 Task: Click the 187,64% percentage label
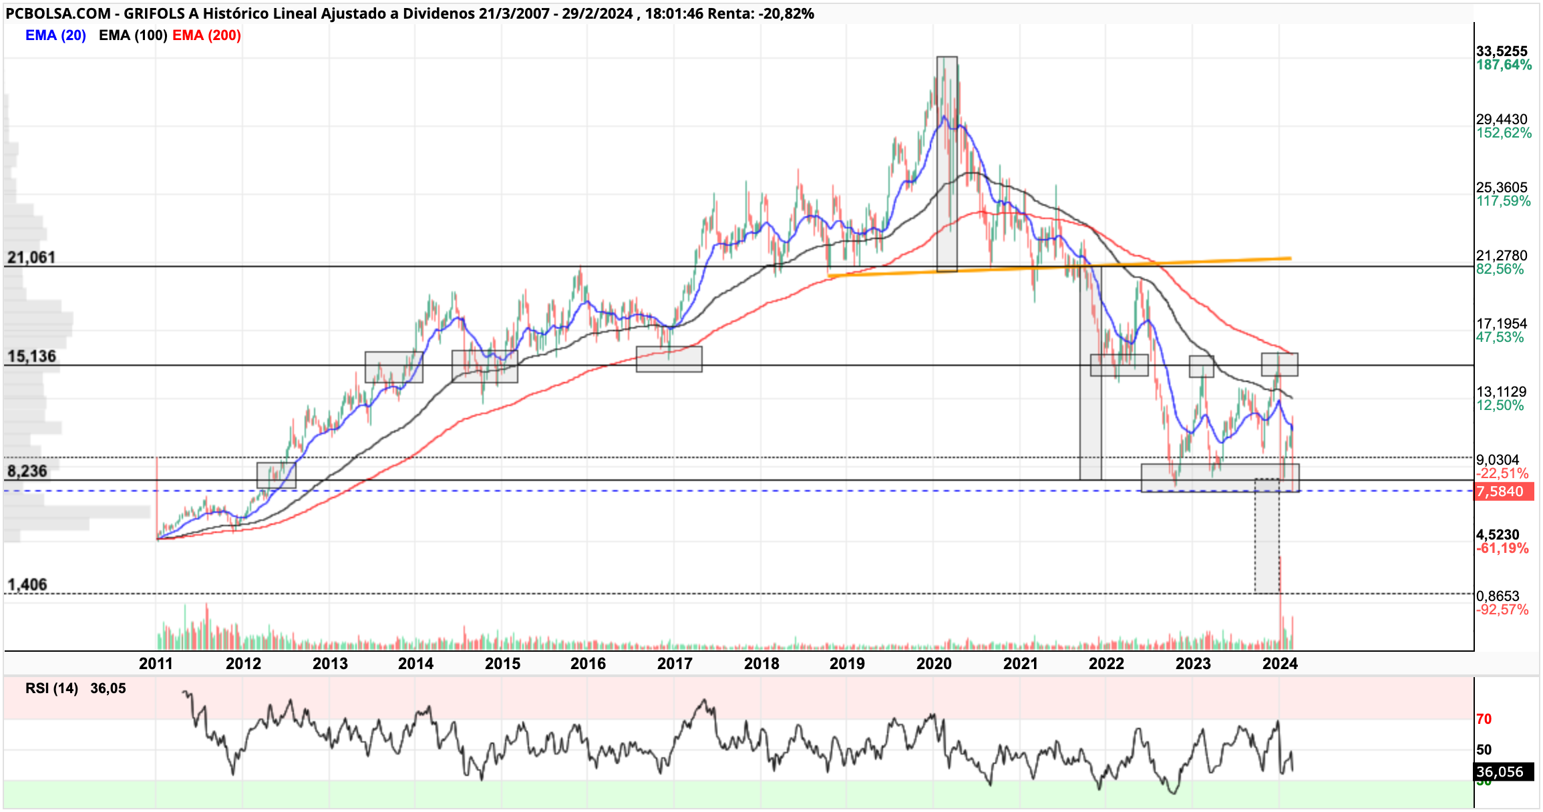pyautogui.click(x=1504, y=65)
